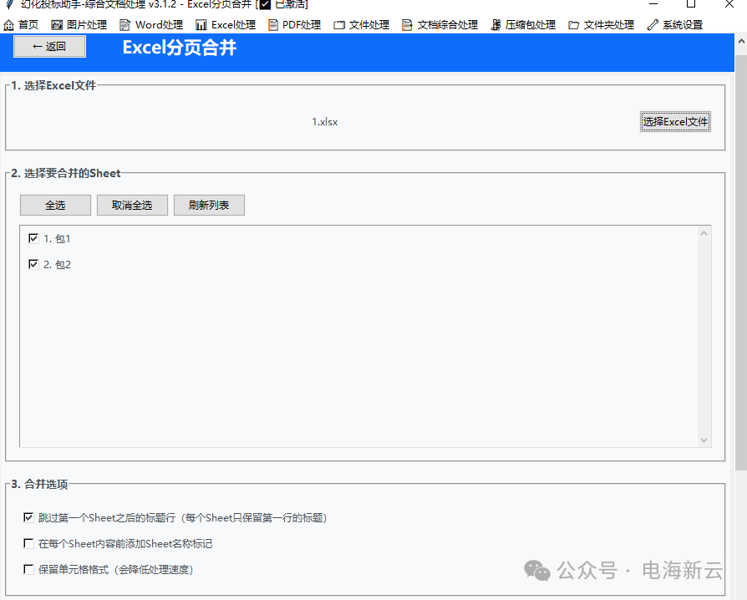Enable adding Sheet name markers before content

pos(28,543)
